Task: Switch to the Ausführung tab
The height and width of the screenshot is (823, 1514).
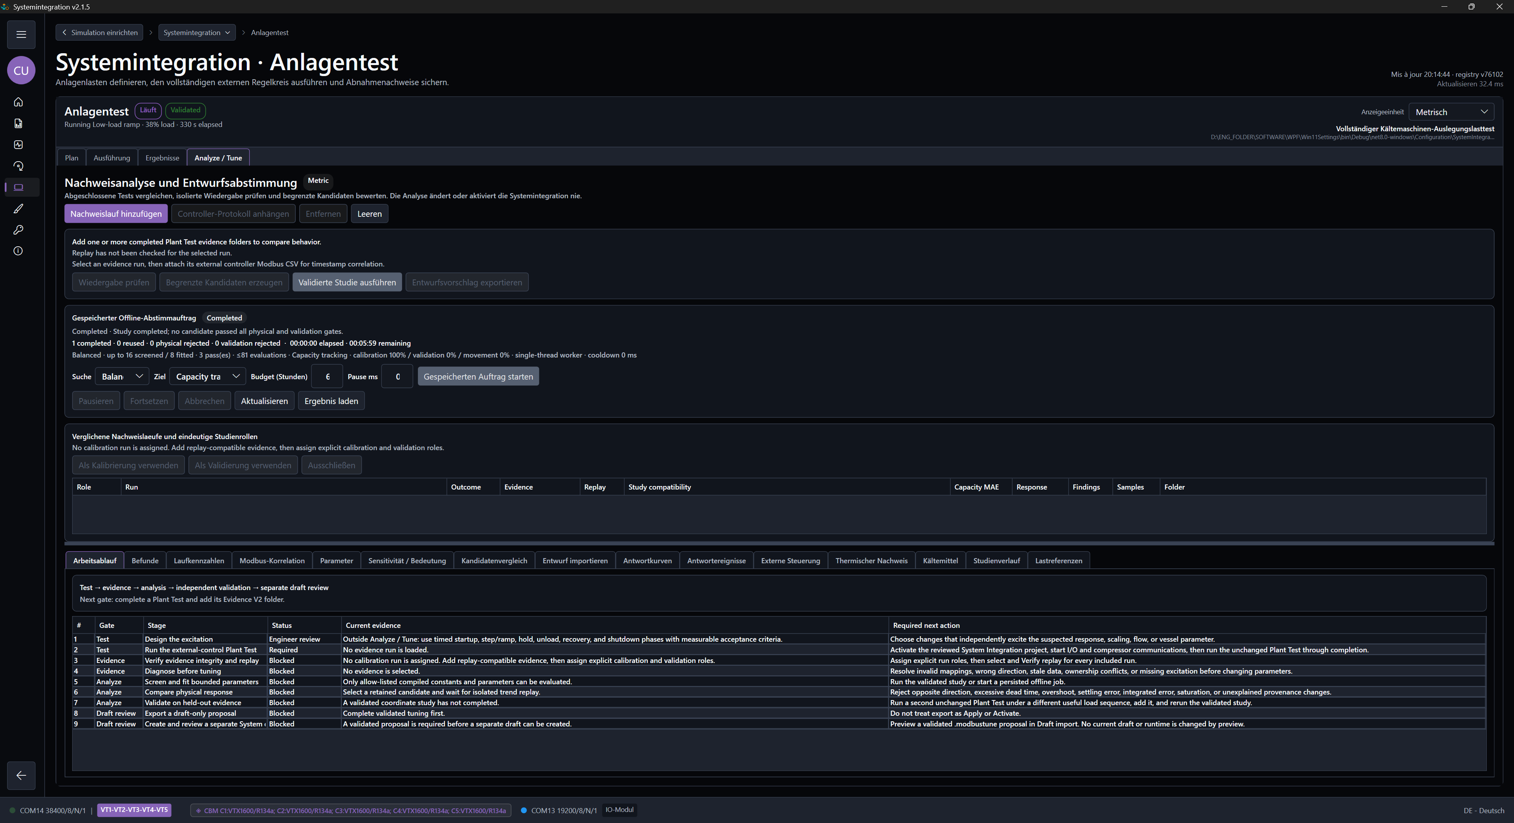Action: tap(112, 157)
